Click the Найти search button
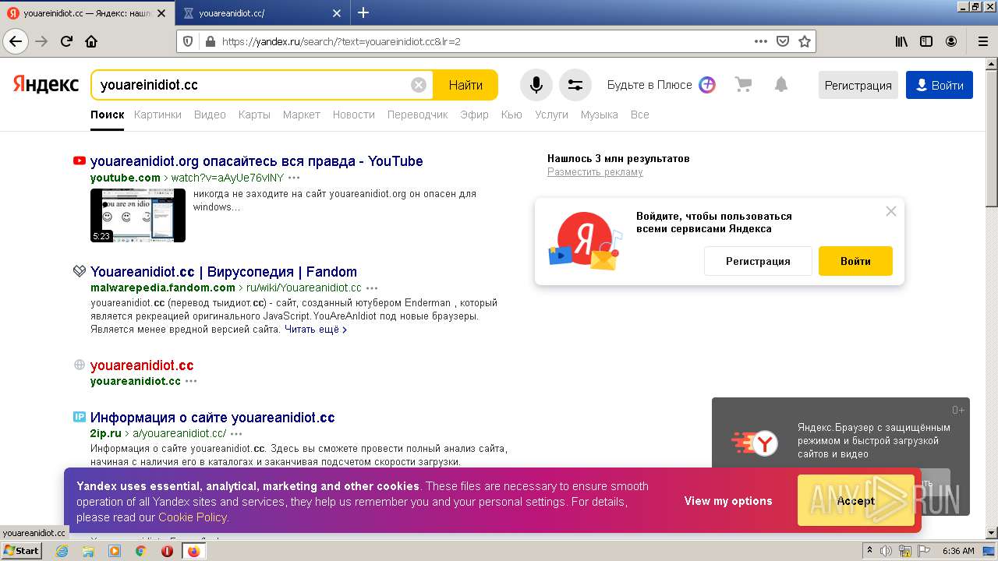Image resolution: width=998 pixels, height=561 pixels. pos(465,85)
